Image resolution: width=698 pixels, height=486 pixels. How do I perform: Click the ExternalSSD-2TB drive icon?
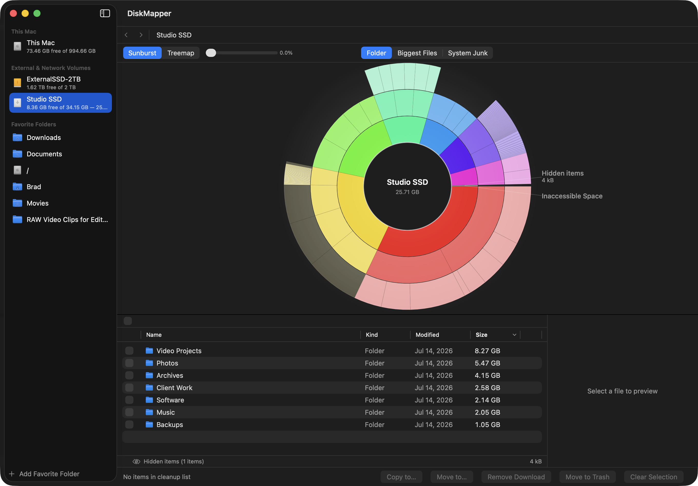[x=17, y=83]
